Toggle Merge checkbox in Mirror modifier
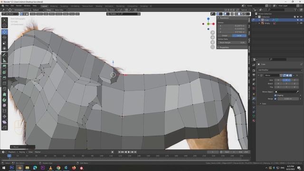Viewport: 304px width, 171px height. pyautogui.click(x=275, y=99)
